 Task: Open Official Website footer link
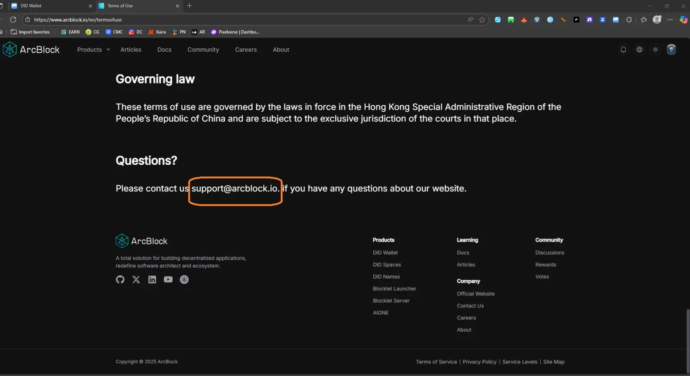476,294
